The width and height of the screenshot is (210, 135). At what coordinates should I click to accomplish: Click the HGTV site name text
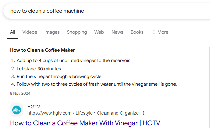coord(33,107)
